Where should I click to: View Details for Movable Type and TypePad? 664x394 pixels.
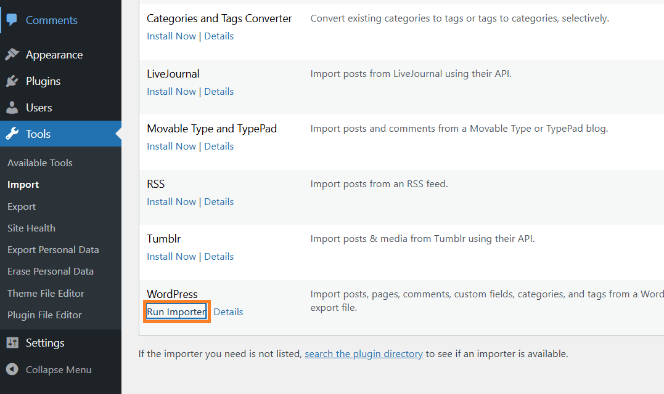pos(219,147)
